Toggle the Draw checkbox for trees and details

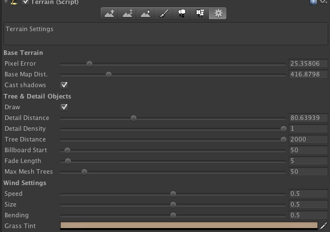coord(64,107)
